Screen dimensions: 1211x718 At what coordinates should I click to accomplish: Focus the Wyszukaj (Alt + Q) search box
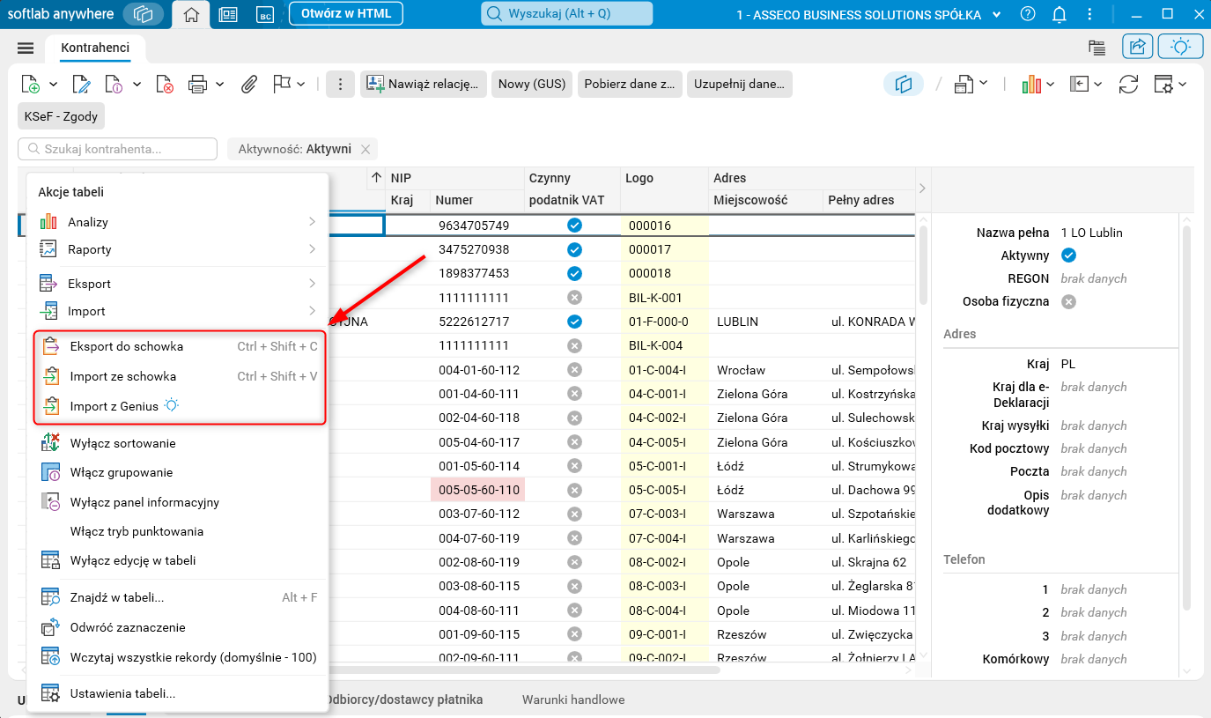567,13
